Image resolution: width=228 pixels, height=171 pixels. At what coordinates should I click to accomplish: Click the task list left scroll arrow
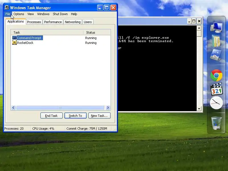tap(13, 108)
